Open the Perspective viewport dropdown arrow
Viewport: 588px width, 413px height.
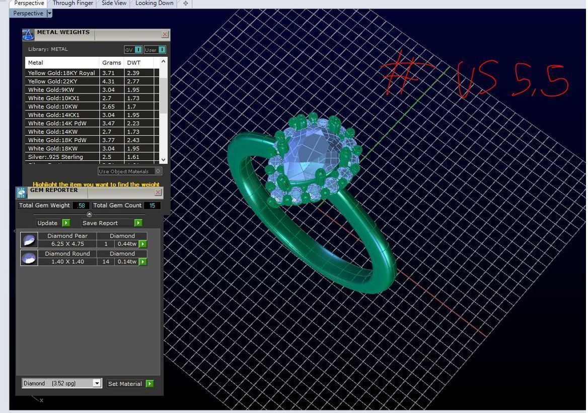(49, 14)
